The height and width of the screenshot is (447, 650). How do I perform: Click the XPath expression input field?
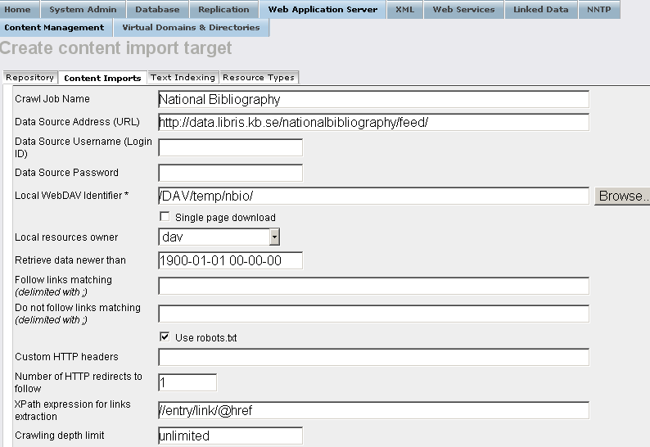point(372,410)
